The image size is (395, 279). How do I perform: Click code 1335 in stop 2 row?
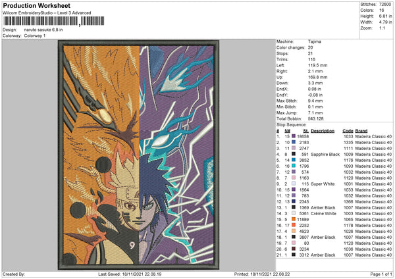(x=348, y=143)
